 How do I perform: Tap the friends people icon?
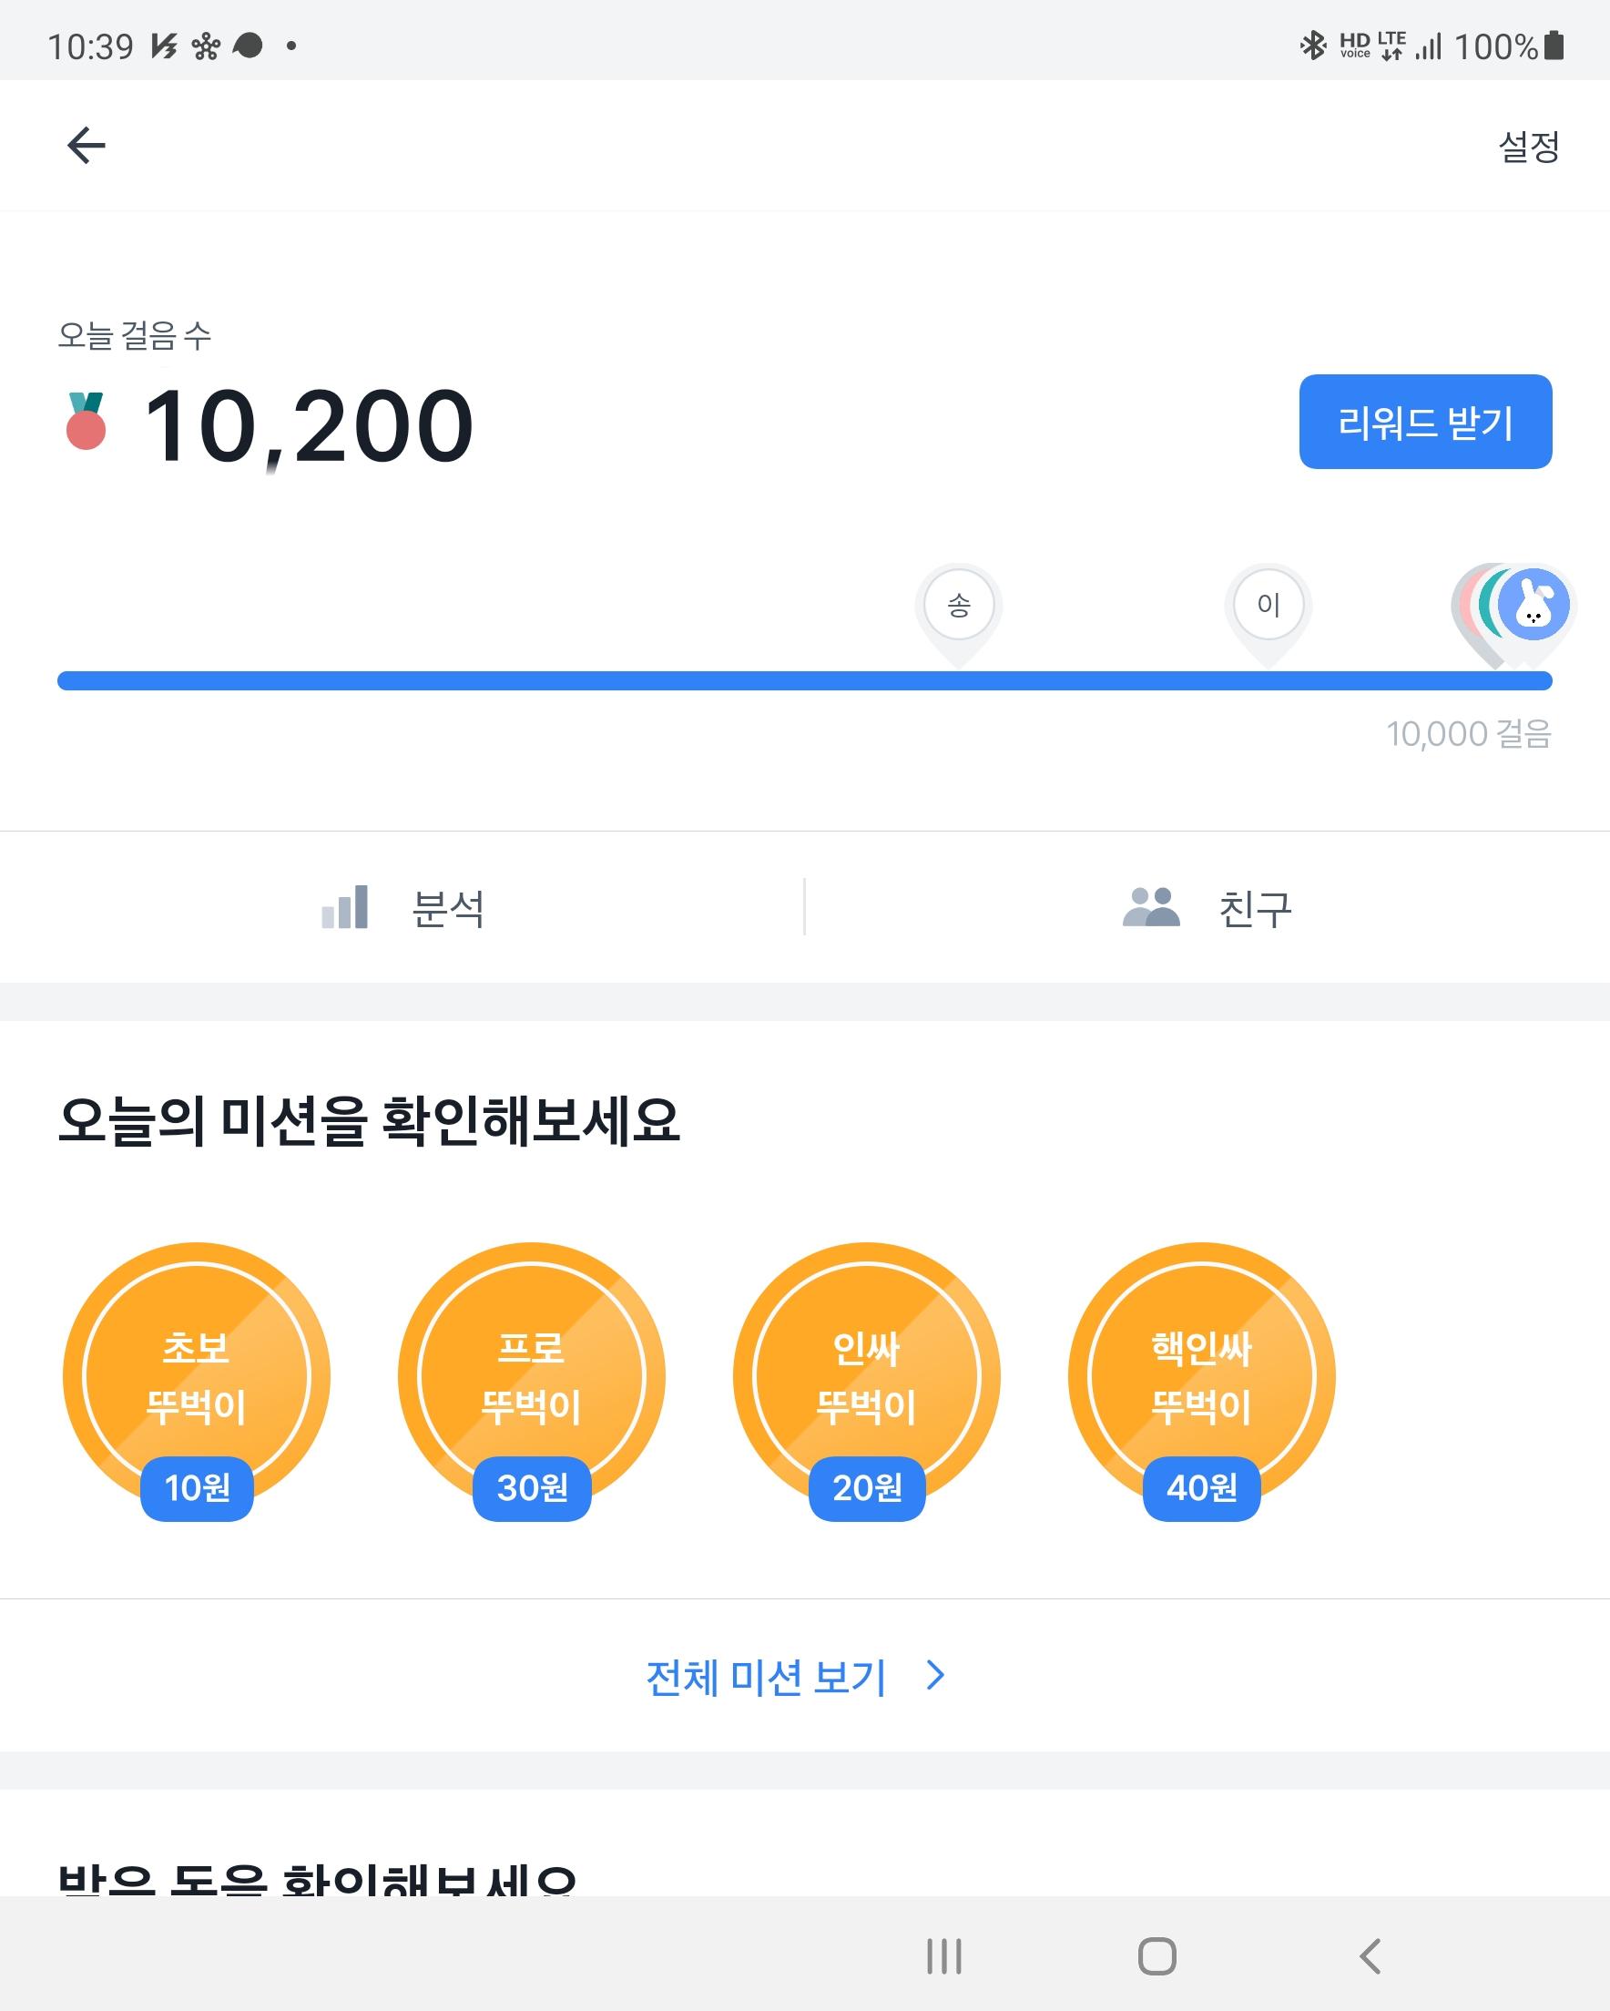click(x=1151, y=907)
